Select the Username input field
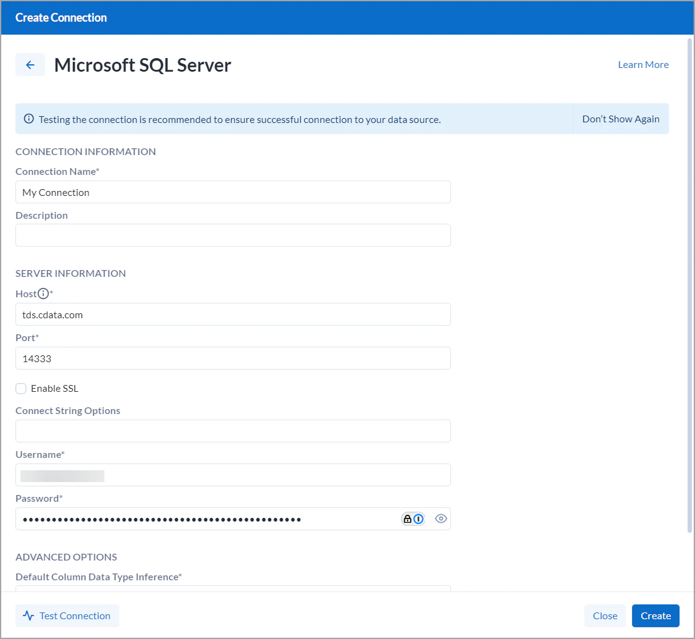695x639 pixels. (x=233, y=475)
